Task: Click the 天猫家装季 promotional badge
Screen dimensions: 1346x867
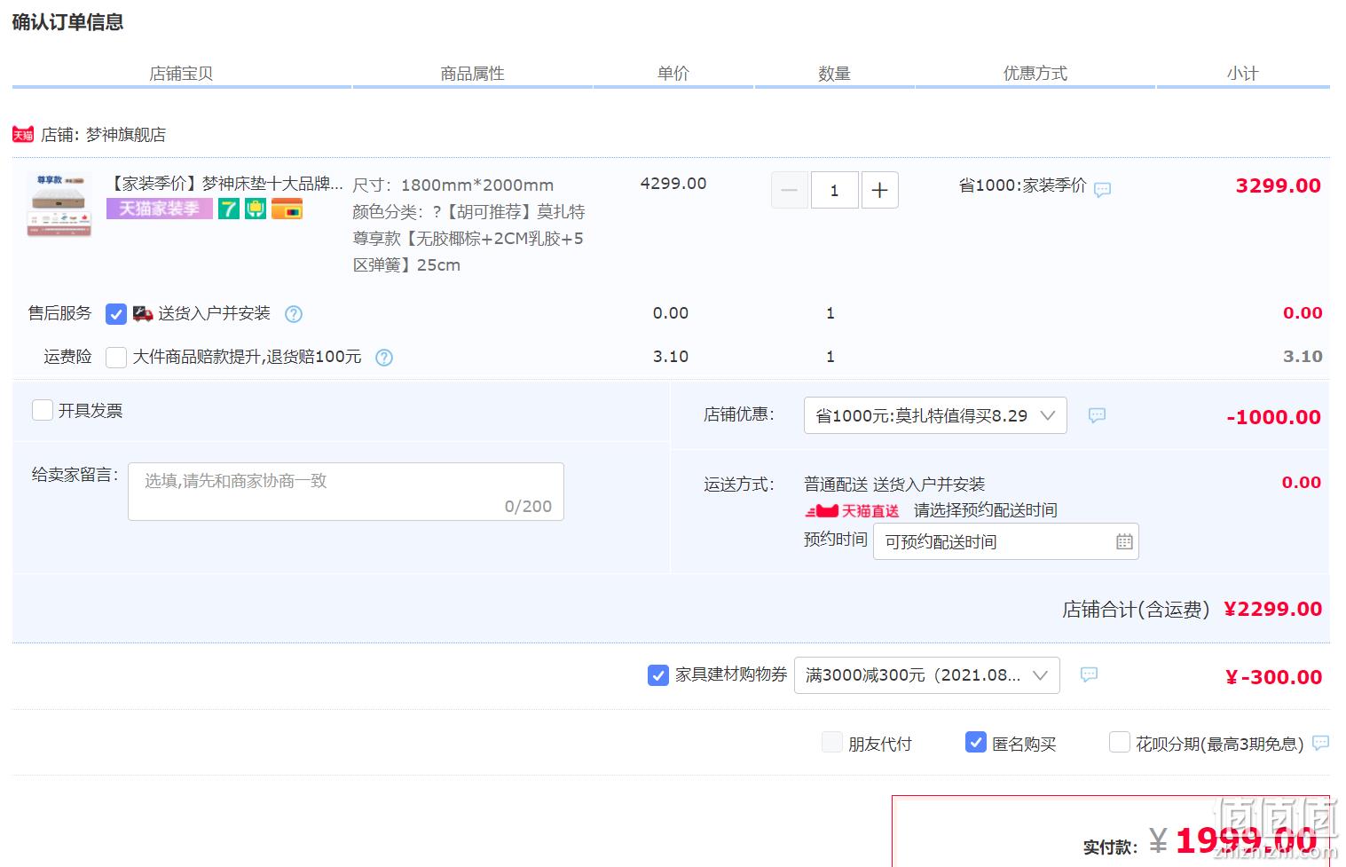Action: (x=160, y=209)
